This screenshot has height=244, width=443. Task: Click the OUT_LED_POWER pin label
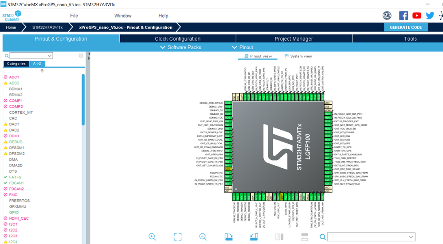[x=344, y=132]
